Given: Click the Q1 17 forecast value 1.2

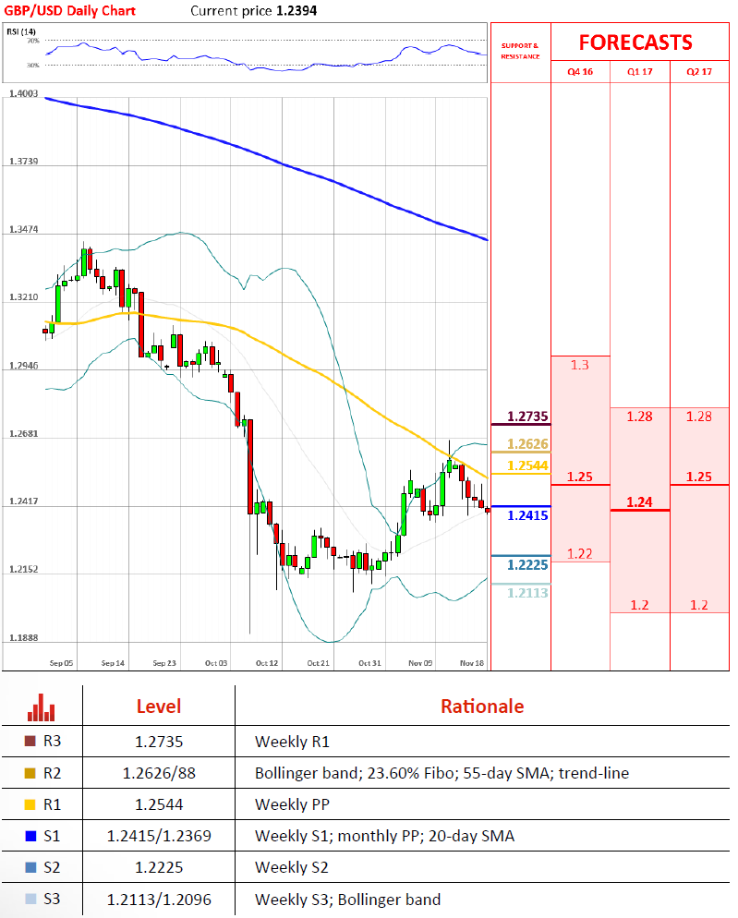Looking at the screenshot, I should coord(639,605).
